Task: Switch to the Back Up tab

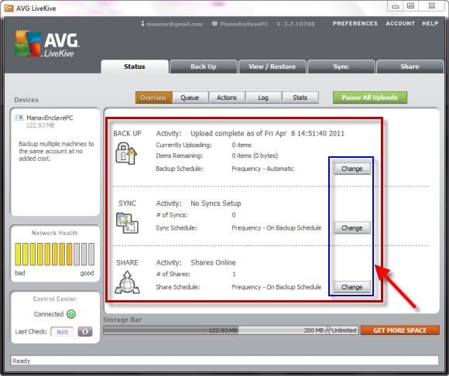Action: tap(204, 67)
